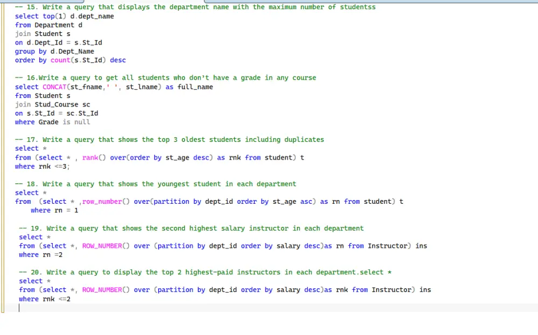Click the comment line for query 18
This screenshot has width=538, height=335.
[155, 184]
